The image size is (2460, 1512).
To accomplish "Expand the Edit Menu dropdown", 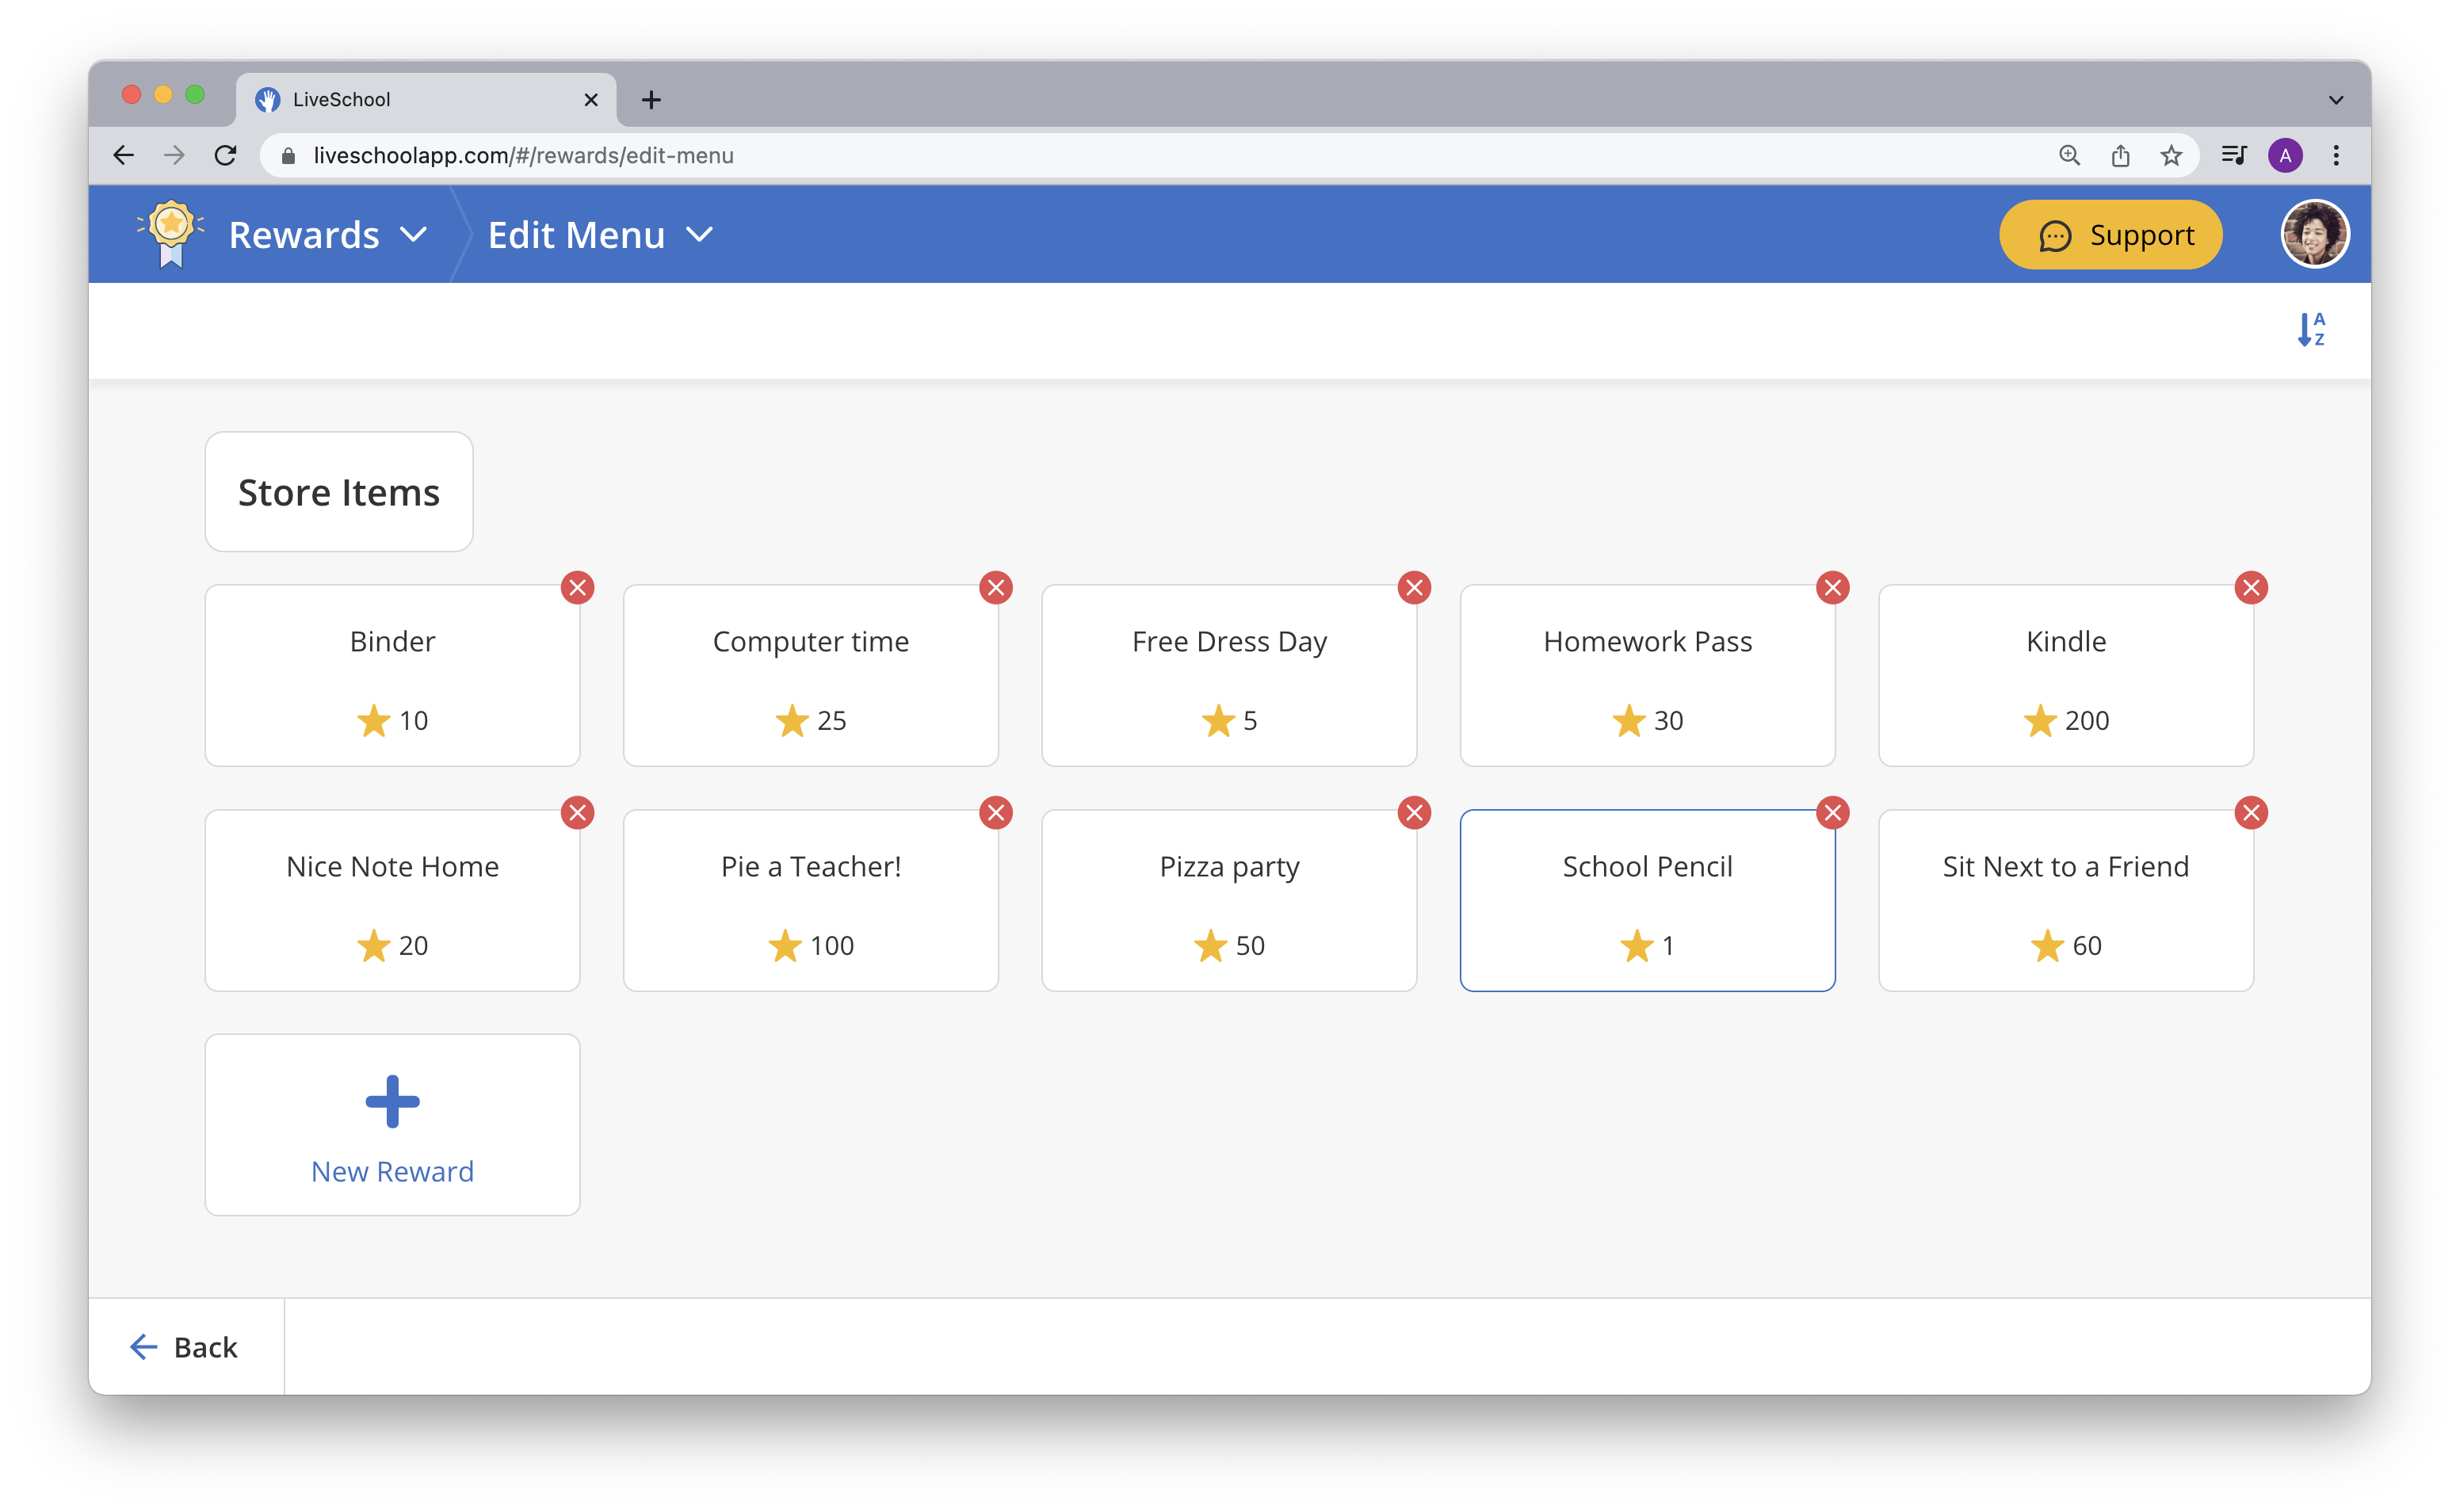I will tap(699, 235).
